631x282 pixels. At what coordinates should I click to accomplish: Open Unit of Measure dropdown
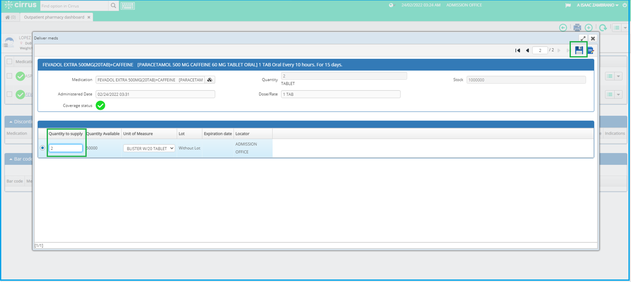[x=149, y=148]
